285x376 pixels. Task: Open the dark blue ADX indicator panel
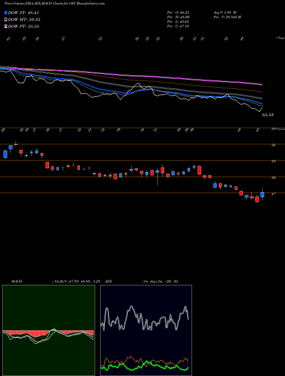(x=146, y=330)
